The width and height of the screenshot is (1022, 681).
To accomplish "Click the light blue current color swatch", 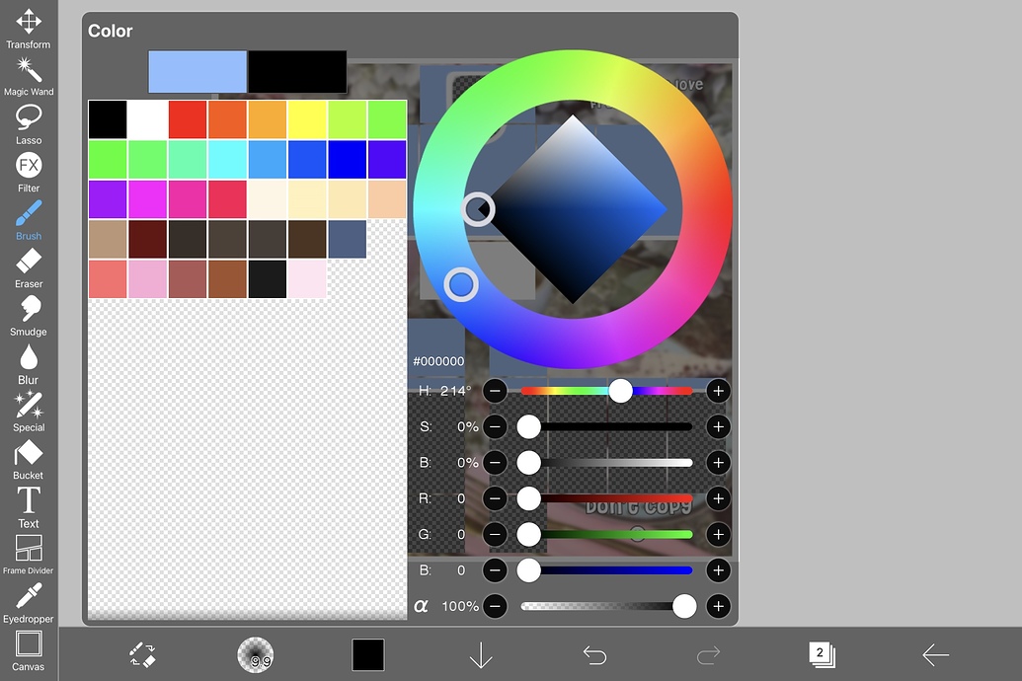I will pyautogui.click(x=197, y=71).
